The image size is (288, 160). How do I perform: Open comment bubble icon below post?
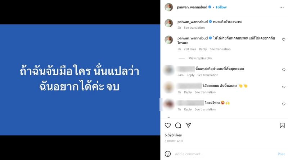click(x=178, y=126)
